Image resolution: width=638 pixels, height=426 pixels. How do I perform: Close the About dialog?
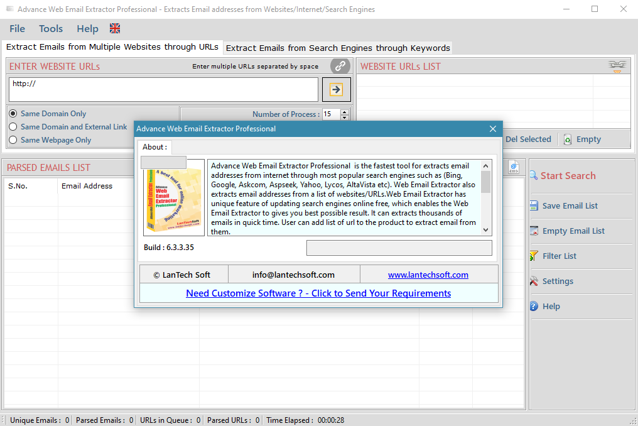(x=493, y=129)
